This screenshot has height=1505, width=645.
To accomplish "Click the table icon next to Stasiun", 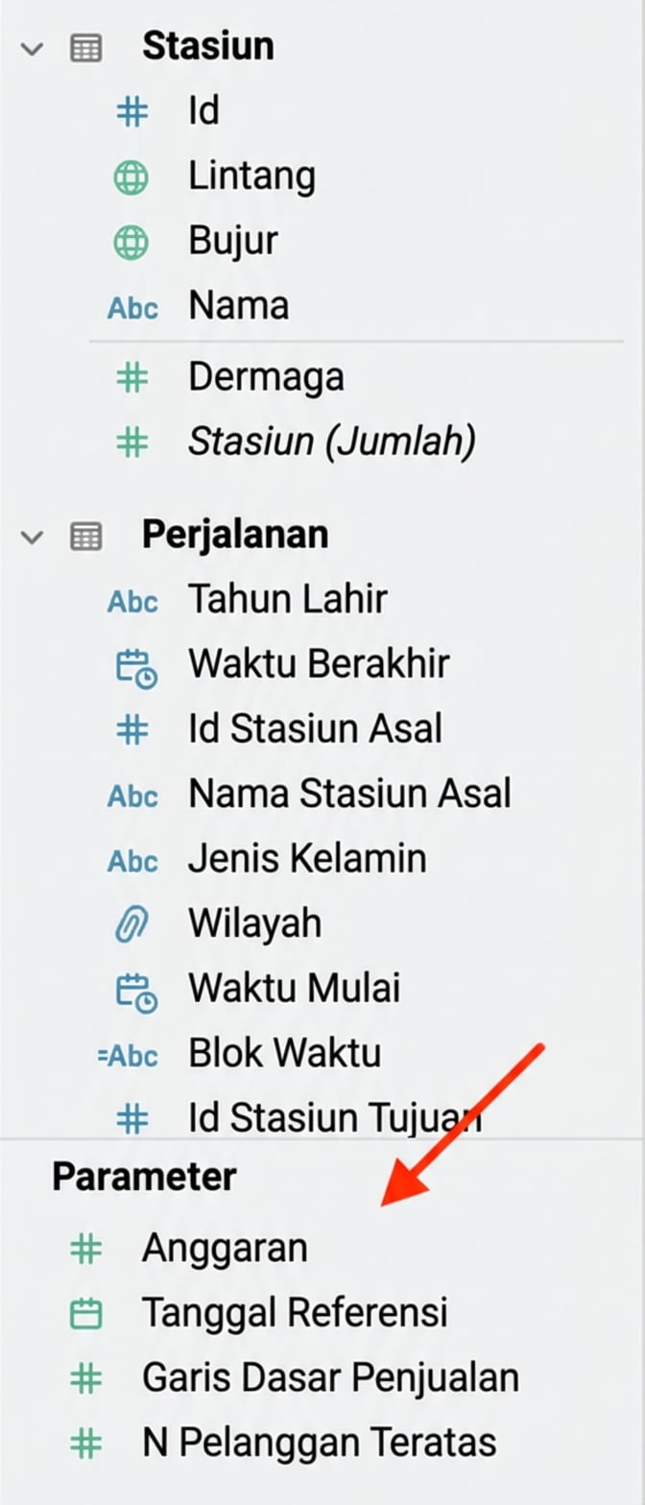I will [86, 45].
